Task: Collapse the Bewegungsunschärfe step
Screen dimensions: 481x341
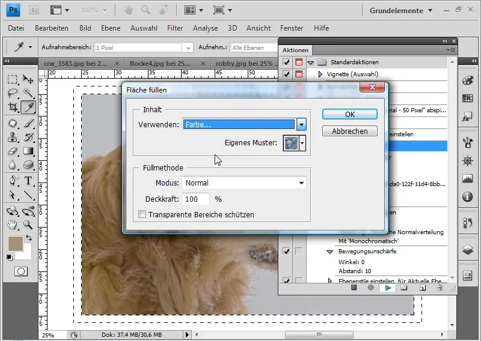Action: (329, 252)
